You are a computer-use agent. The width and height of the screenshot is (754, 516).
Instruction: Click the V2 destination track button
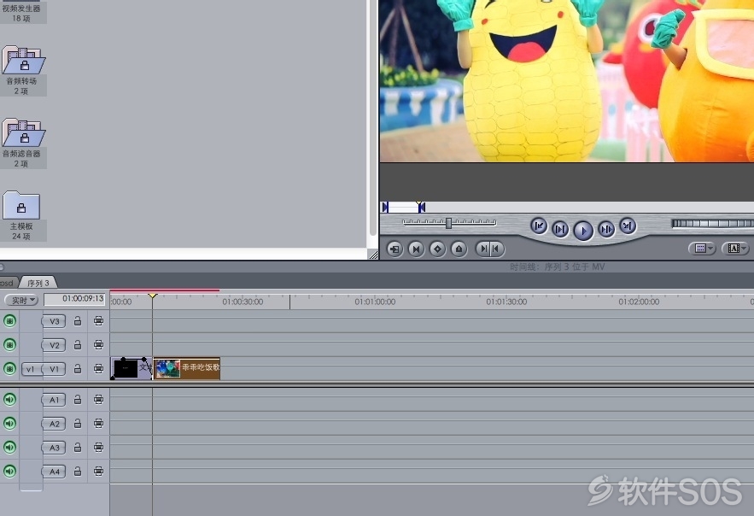(x=54, y=345)
